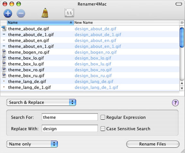Sort by the Name column header
This screenshot has height=153, width=185.
pos(40,23)
